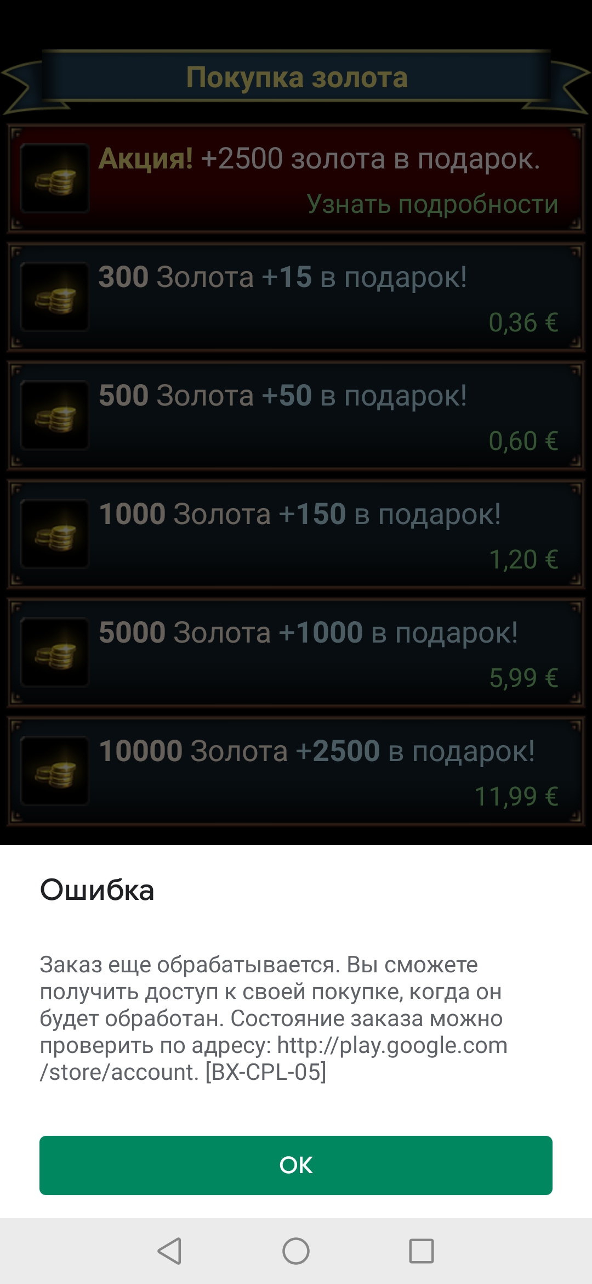This screenshot has height=1284, width=592.
Task: Tap the 11,99 € price label
Action: (x=516, y=797)
